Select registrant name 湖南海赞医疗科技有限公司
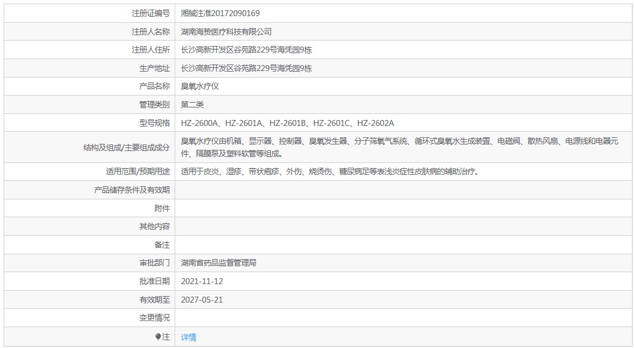The height and width of the screenshot is (348, 634). 226,32
